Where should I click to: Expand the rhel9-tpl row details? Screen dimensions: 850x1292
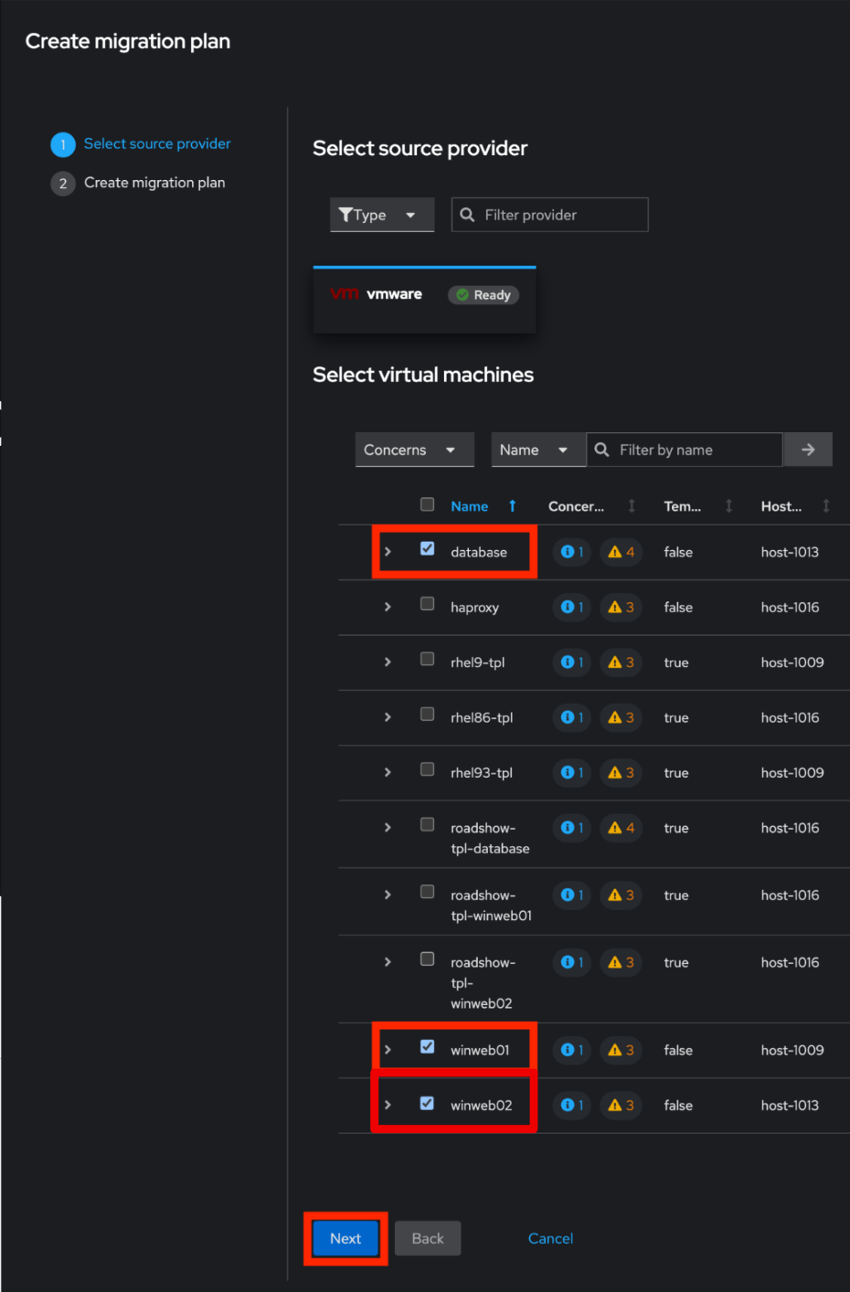click(x=388, y=662)
